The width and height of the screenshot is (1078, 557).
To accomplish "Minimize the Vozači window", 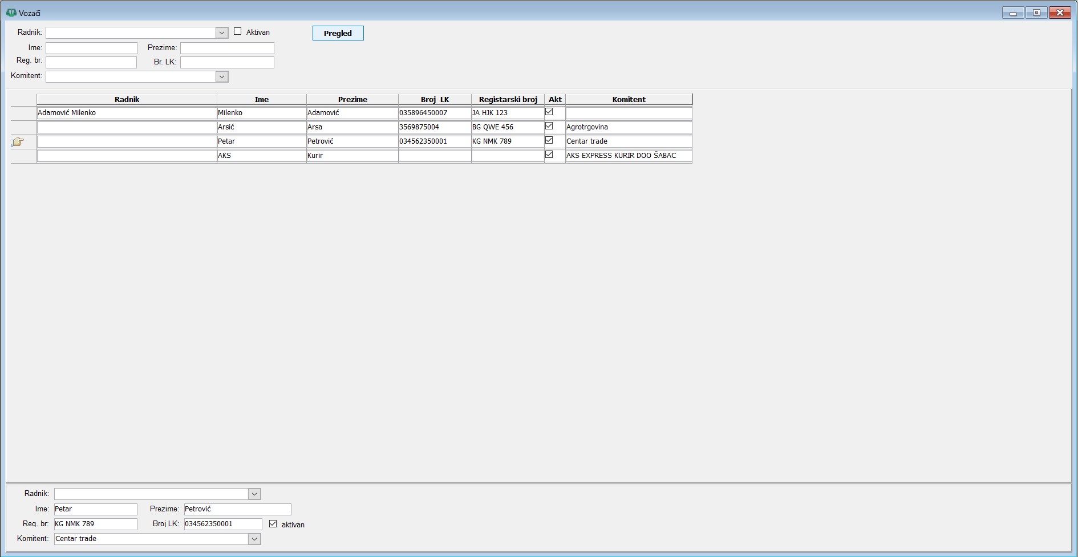I will pyautogui.click(x=1013, y=13).
